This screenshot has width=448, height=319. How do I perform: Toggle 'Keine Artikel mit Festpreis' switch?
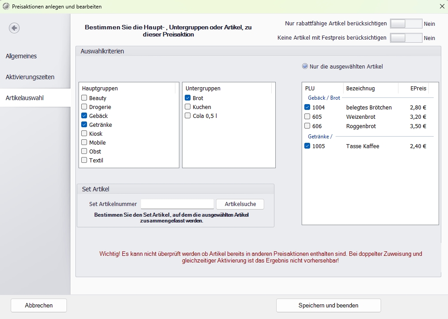click(x=406, y=38)
